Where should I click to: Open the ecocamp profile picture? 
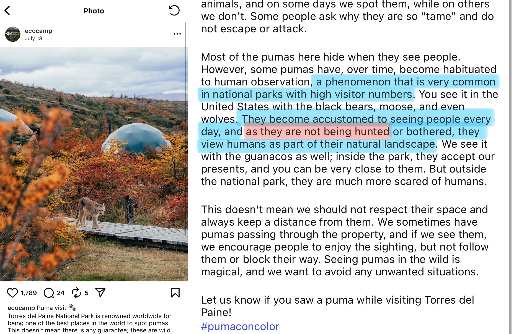13,34
